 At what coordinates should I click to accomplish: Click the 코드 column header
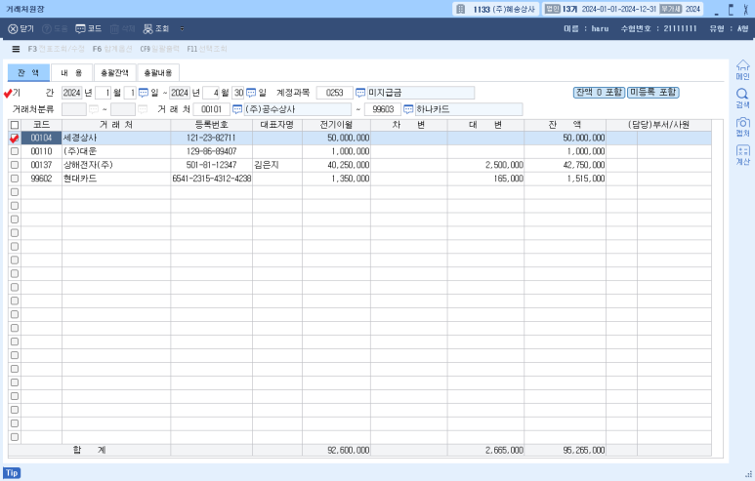tap(41, 125)
